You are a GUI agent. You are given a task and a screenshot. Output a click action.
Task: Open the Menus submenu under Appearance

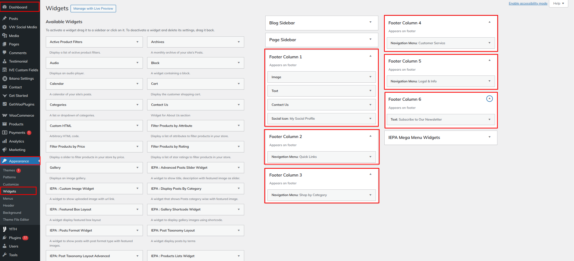(8, 198)
